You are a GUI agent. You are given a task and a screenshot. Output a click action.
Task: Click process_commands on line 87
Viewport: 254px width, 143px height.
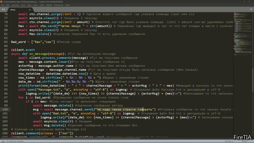pyautogui.click(x=57, y=58)
